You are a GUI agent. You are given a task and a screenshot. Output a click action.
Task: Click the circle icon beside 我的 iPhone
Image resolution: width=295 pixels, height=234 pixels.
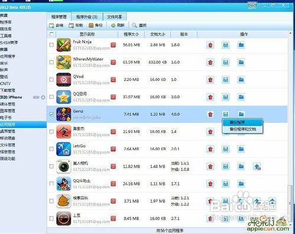(43, 97)
